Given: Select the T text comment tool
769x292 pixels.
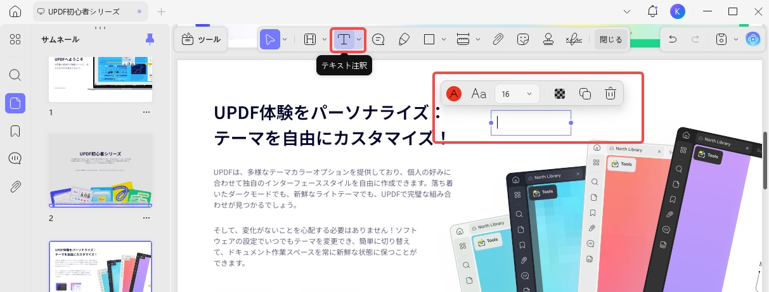Looking at the screenshot, I should pos(344,39).
